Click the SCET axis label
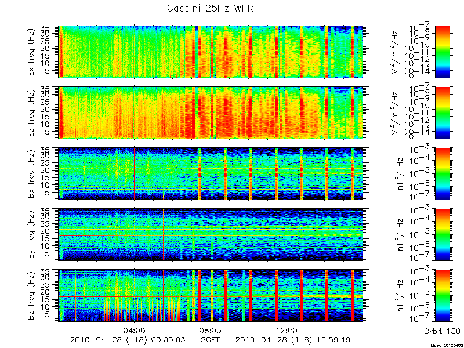This screenshot has height=348, width=464. click(x=211, y=339)
